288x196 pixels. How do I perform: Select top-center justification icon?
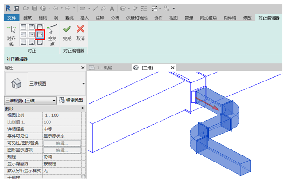tap(32, 27)
